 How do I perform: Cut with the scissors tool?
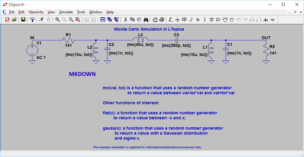125,19
